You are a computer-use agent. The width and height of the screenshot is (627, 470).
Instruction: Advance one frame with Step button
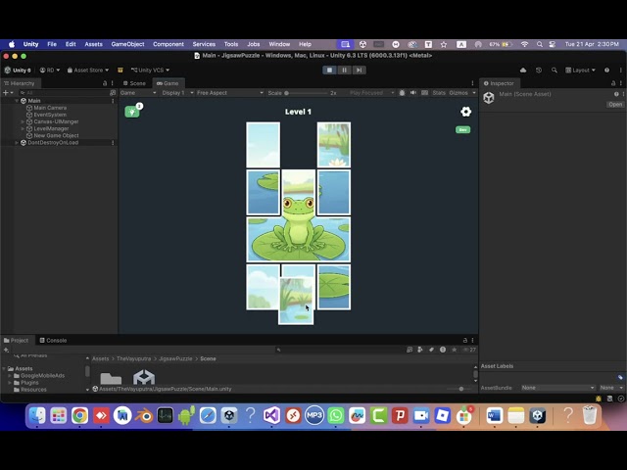pos(360,70)
